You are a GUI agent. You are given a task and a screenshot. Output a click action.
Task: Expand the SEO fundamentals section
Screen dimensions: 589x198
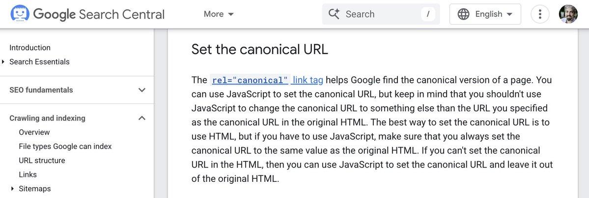142,90
